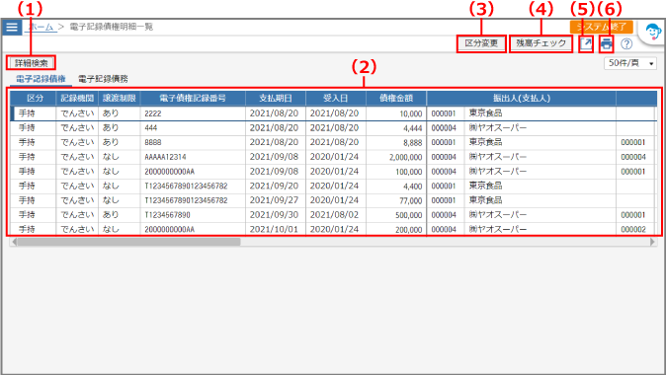Click the assistant mascot avatar icon
This screenshot has height=375, width=666.
click(653, 32)
